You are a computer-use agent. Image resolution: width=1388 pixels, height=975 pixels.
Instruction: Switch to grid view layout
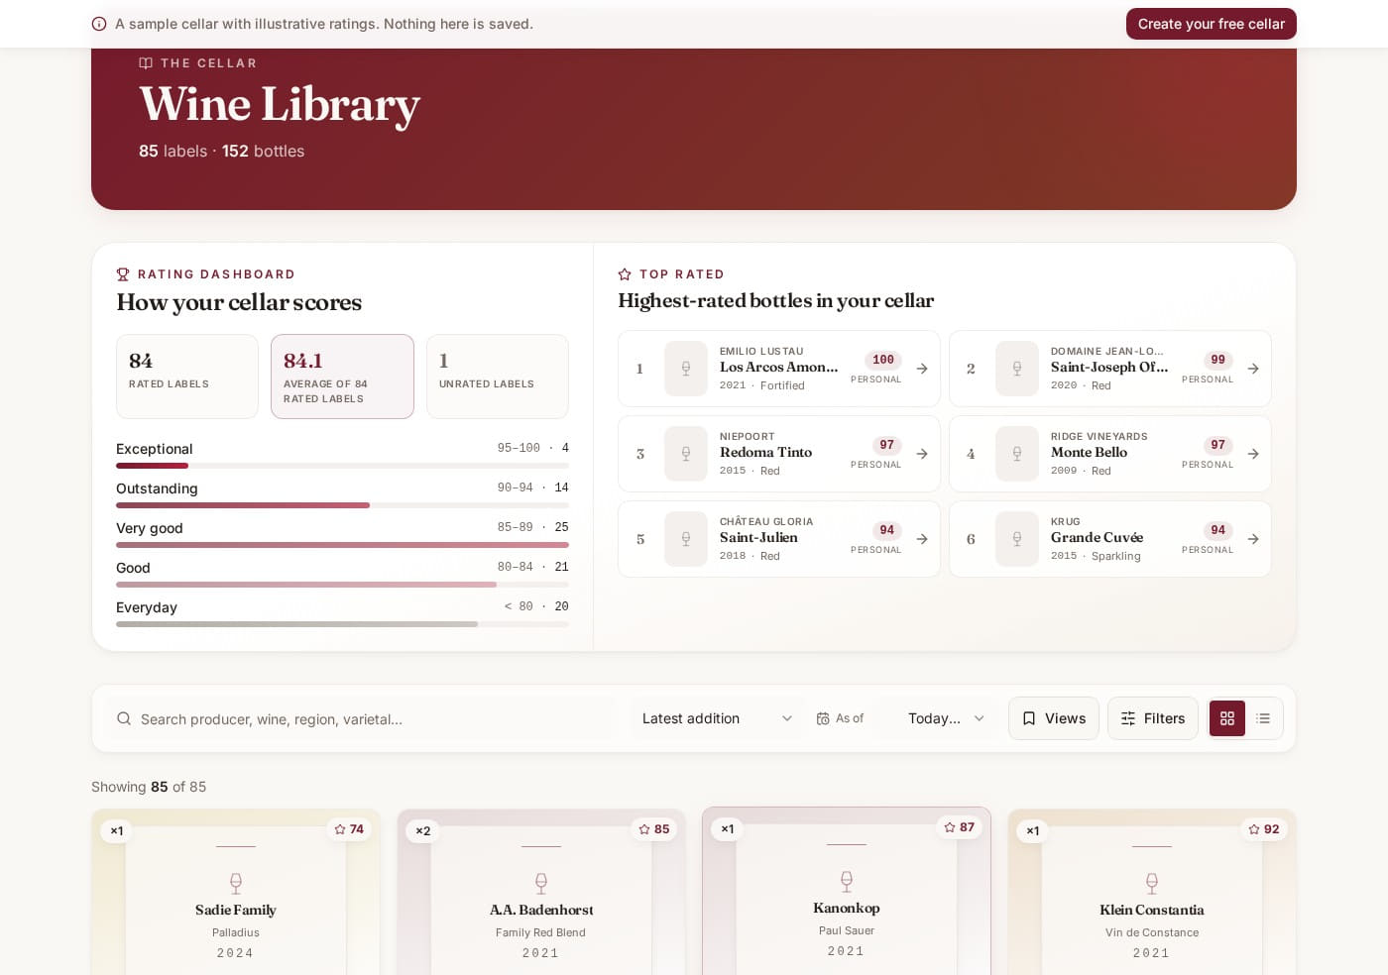(1227, 718)
